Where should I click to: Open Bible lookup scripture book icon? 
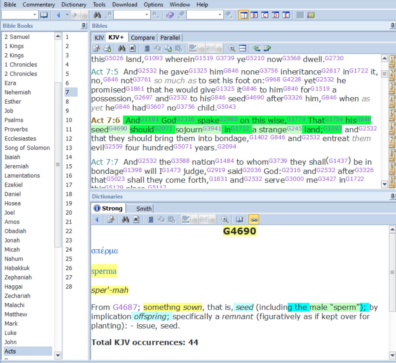point(44,15)
